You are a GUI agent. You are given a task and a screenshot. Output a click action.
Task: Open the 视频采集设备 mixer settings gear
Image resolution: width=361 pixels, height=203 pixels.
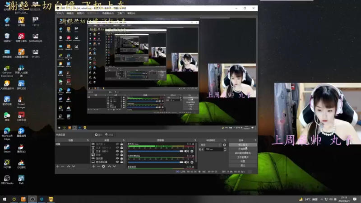click(x=192, y=162)
